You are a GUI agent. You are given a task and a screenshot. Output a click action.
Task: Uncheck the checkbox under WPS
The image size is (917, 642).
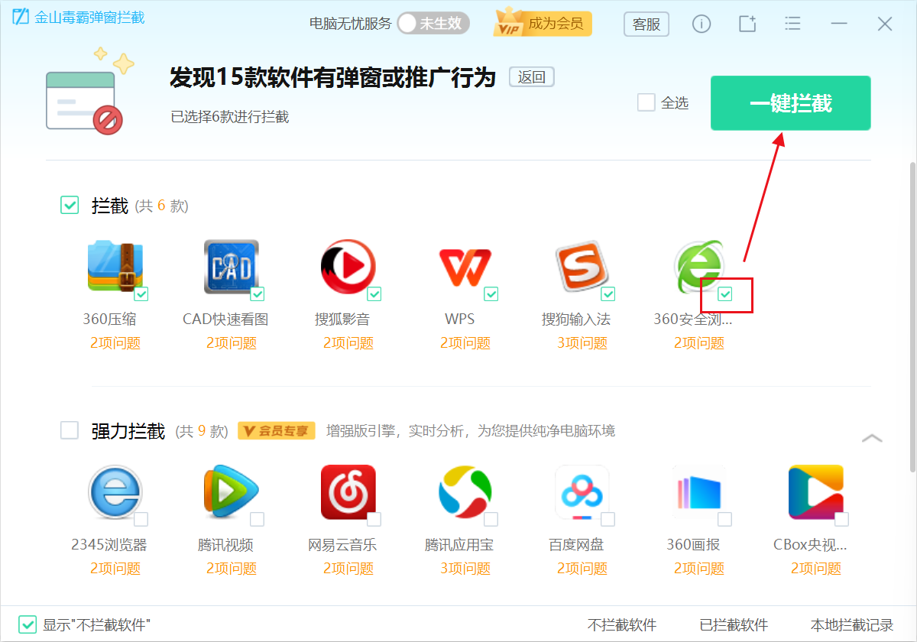(x=491, y=293)
